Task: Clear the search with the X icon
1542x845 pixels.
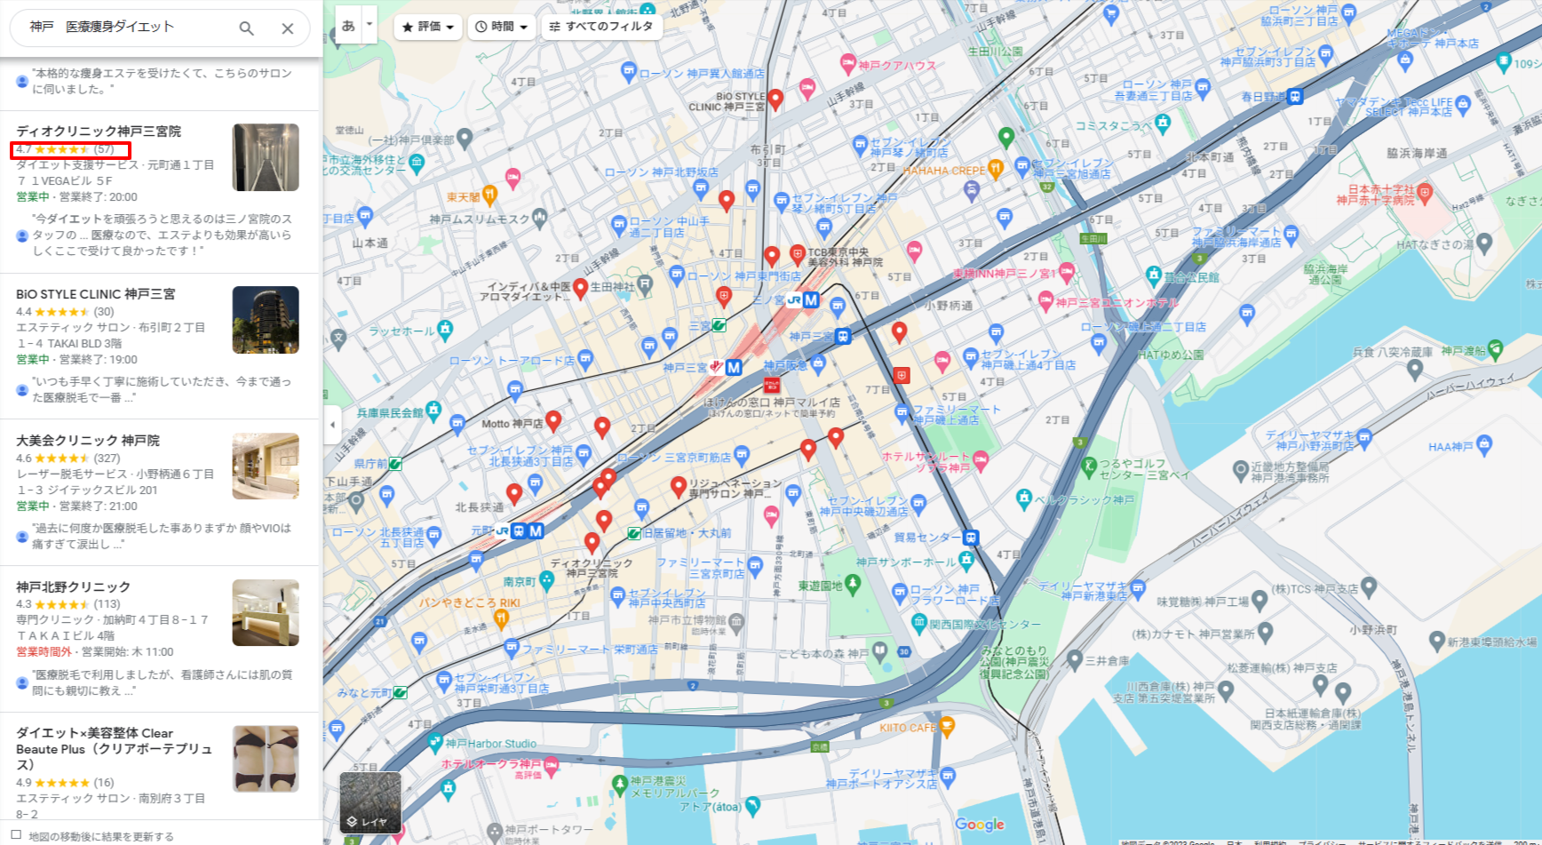Action: pos(288,28)
